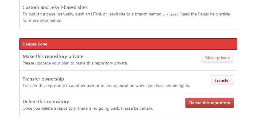Click the 'for more information.' text line
Screen dimensions: 260x126
click(x=42, y=20)
